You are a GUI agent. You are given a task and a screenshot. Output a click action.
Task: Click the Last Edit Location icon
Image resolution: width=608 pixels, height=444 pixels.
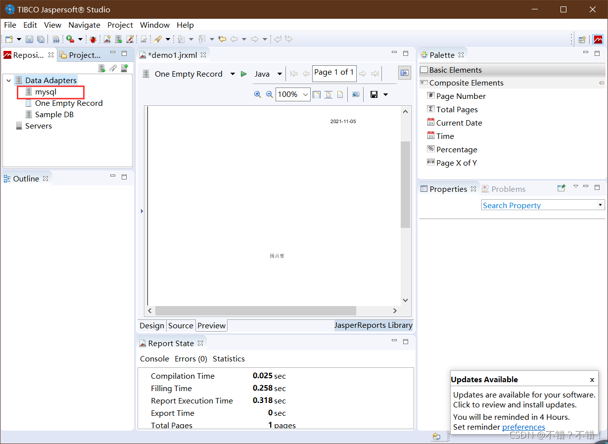tap(223, 39)
